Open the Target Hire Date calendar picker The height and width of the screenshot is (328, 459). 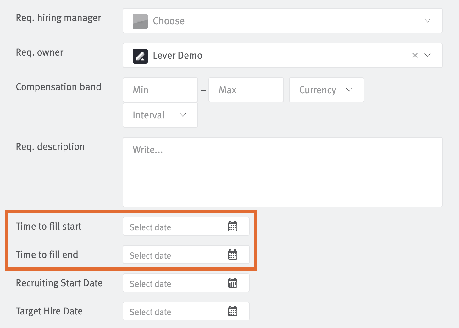tap(233, 311)
